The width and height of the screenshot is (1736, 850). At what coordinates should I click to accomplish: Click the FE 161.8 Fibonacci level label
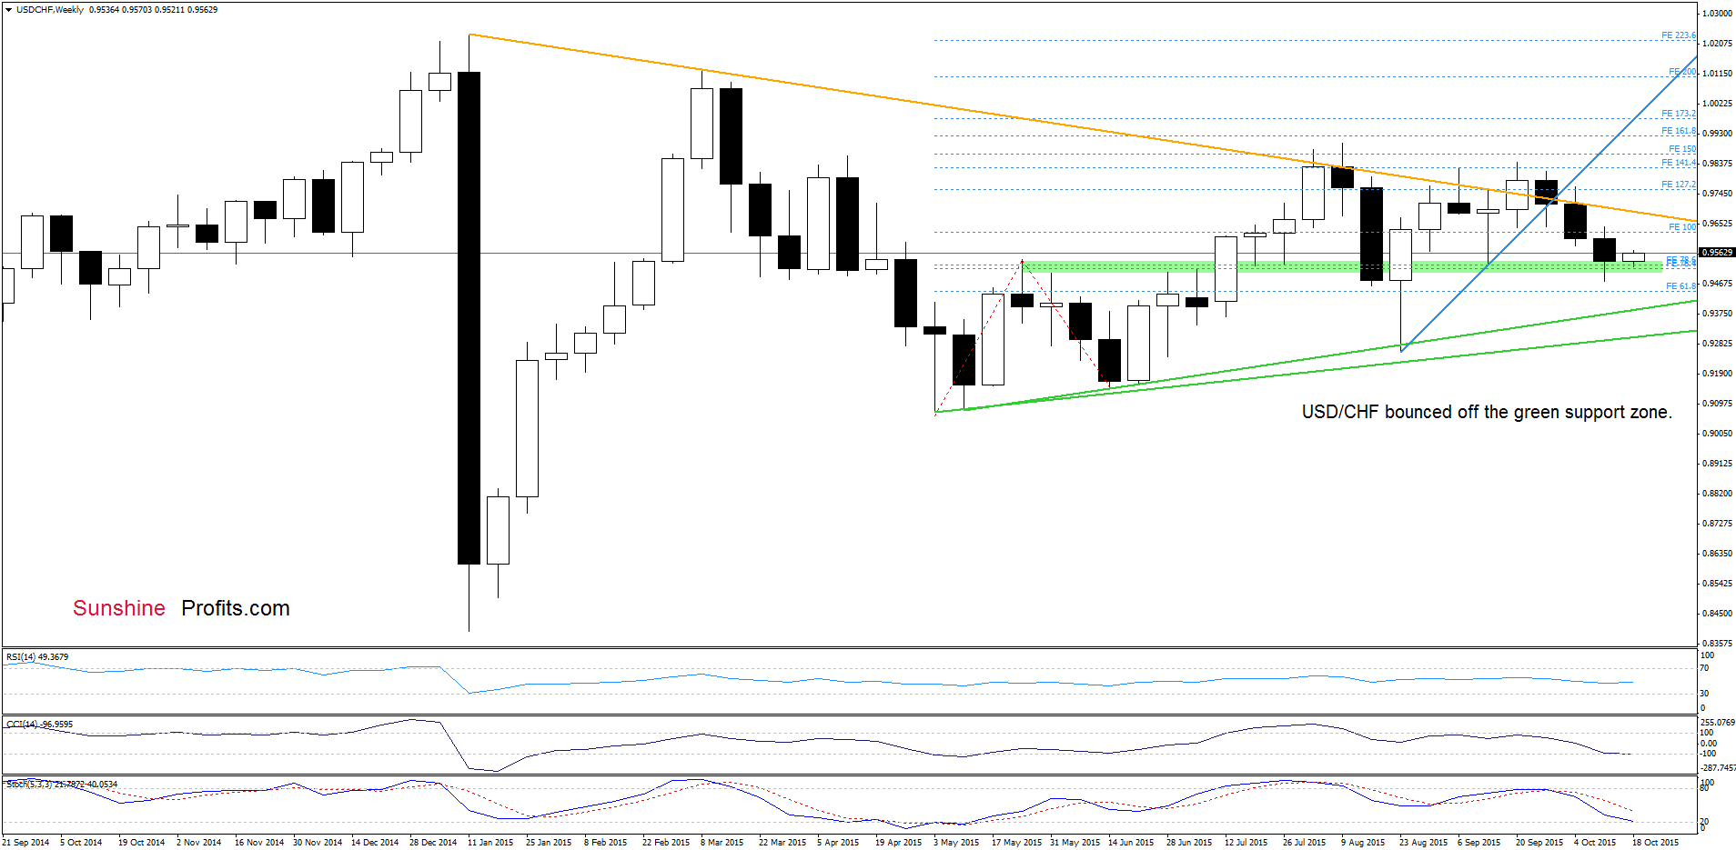tap(1679, 131)
